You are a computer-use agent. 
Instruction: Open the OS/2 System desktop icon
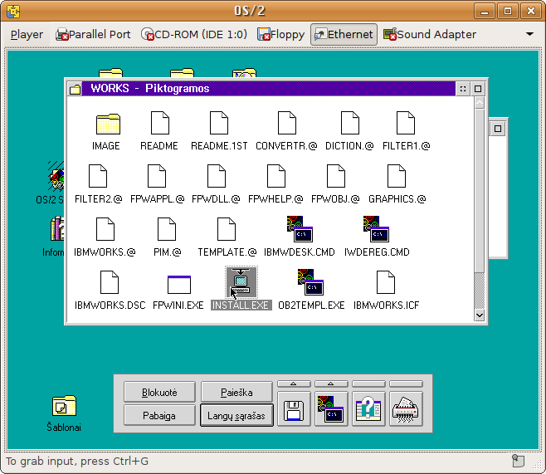[56, 176]
